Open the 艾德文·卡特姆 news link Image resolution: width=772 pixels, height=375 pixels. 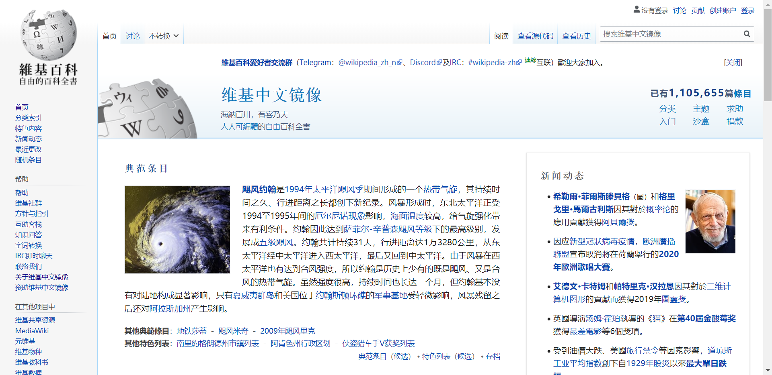click(579, 286)
